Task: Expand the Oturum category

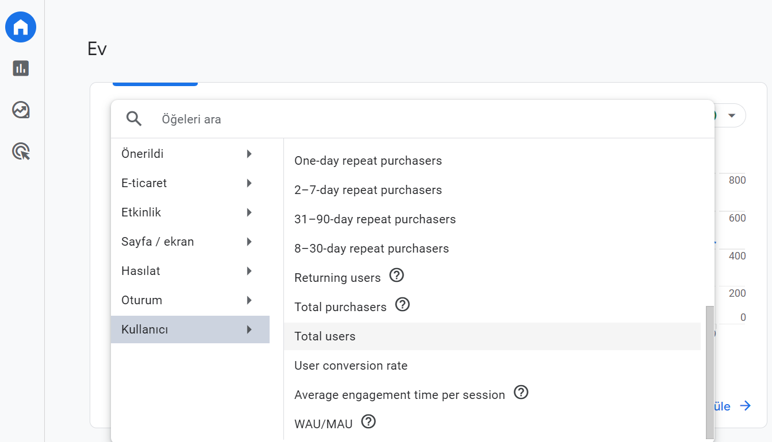Action: (190, 300)
